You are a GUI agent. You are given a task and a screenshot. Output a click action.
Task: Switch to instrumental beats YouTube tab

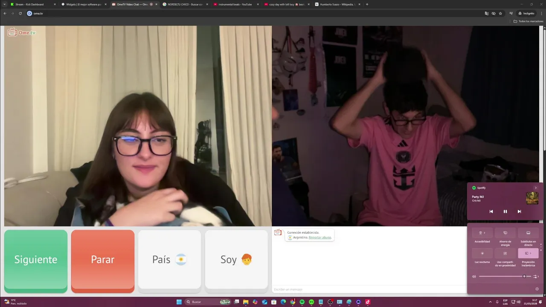point(235,4)
